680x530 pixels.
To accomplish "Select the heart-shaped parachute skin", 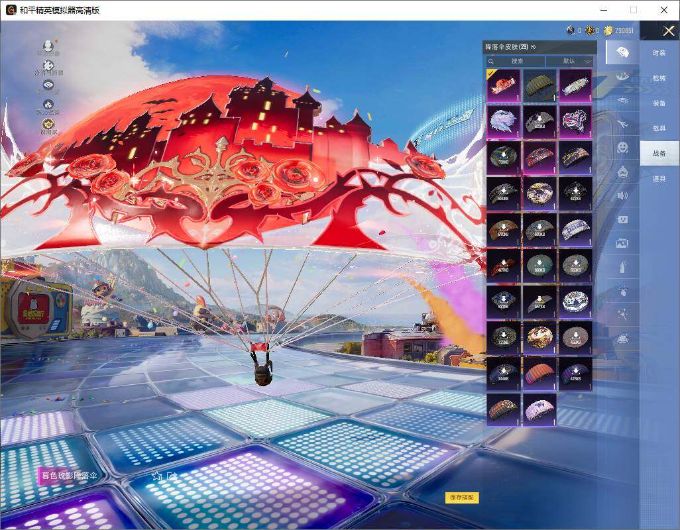I will click(575, 122).
